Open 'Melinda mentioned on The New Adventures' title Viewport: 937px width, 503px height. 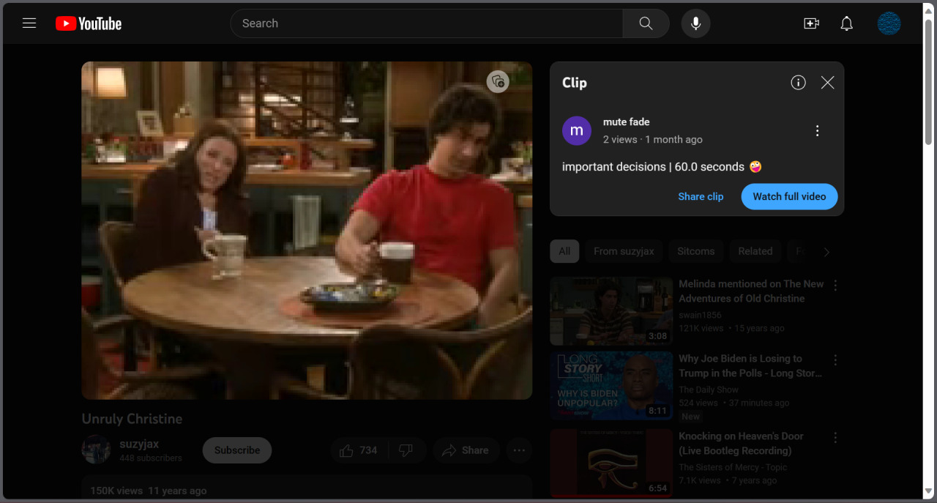pyautogui.click(x=751, y=291)
